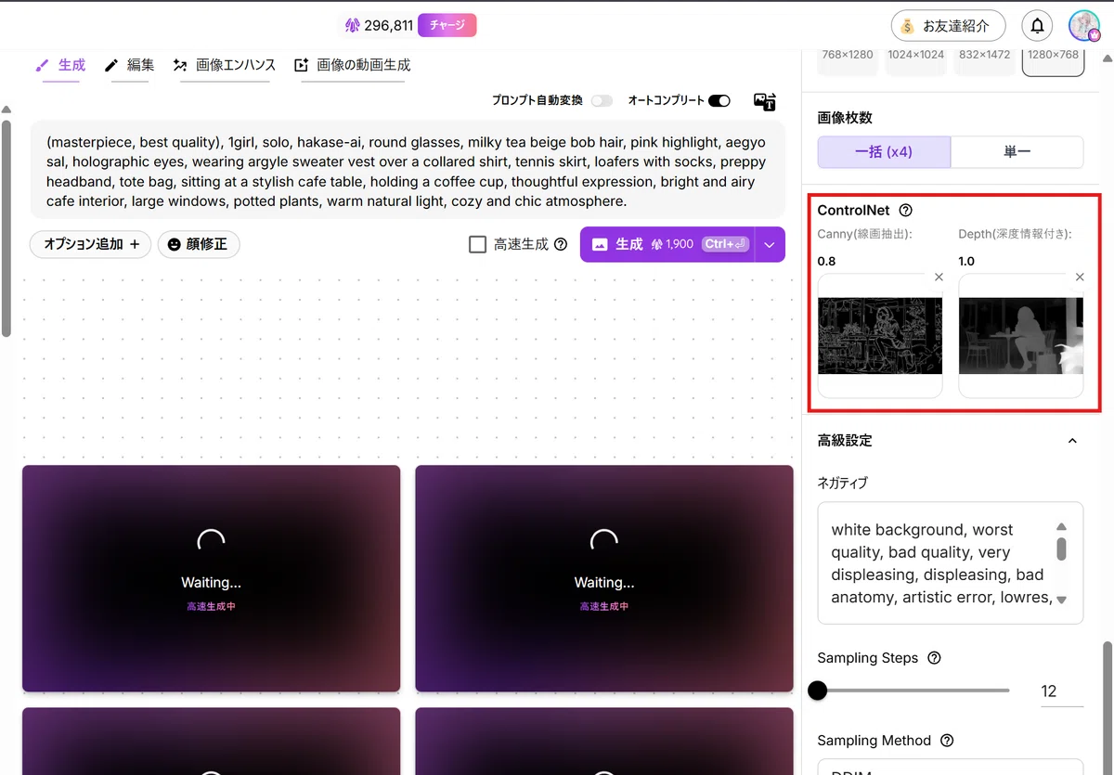Click the Canny weight value 0.8
This screenshot has height=775, width=1114.
826,262
